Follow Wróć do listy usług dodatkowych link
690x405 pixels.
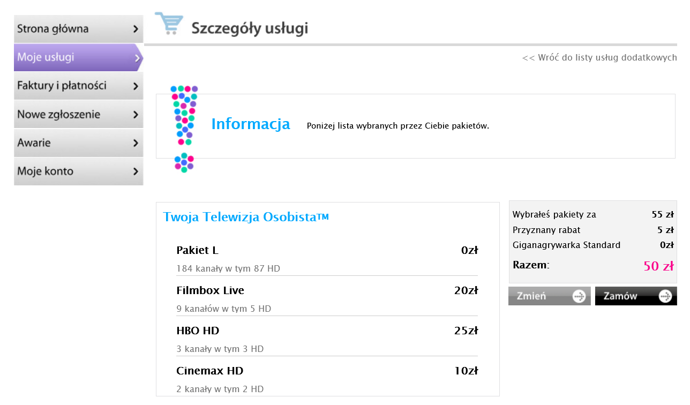599,57
